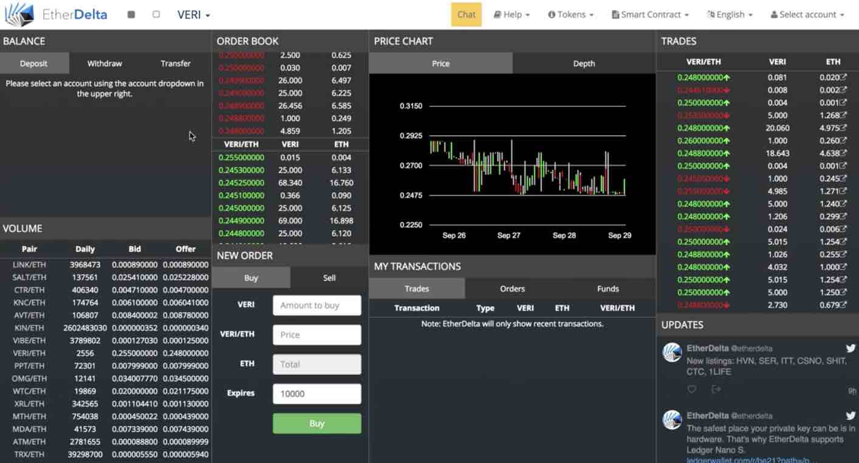
Task: Open the Orders tab in My Transactions
Action: point(512,289)
